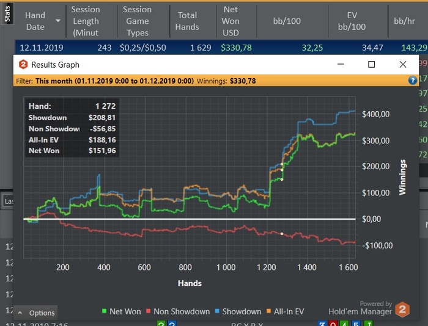The image size is (428, 326).
Task: Click the Session Game Types column header
Action: tap(137, 21)
